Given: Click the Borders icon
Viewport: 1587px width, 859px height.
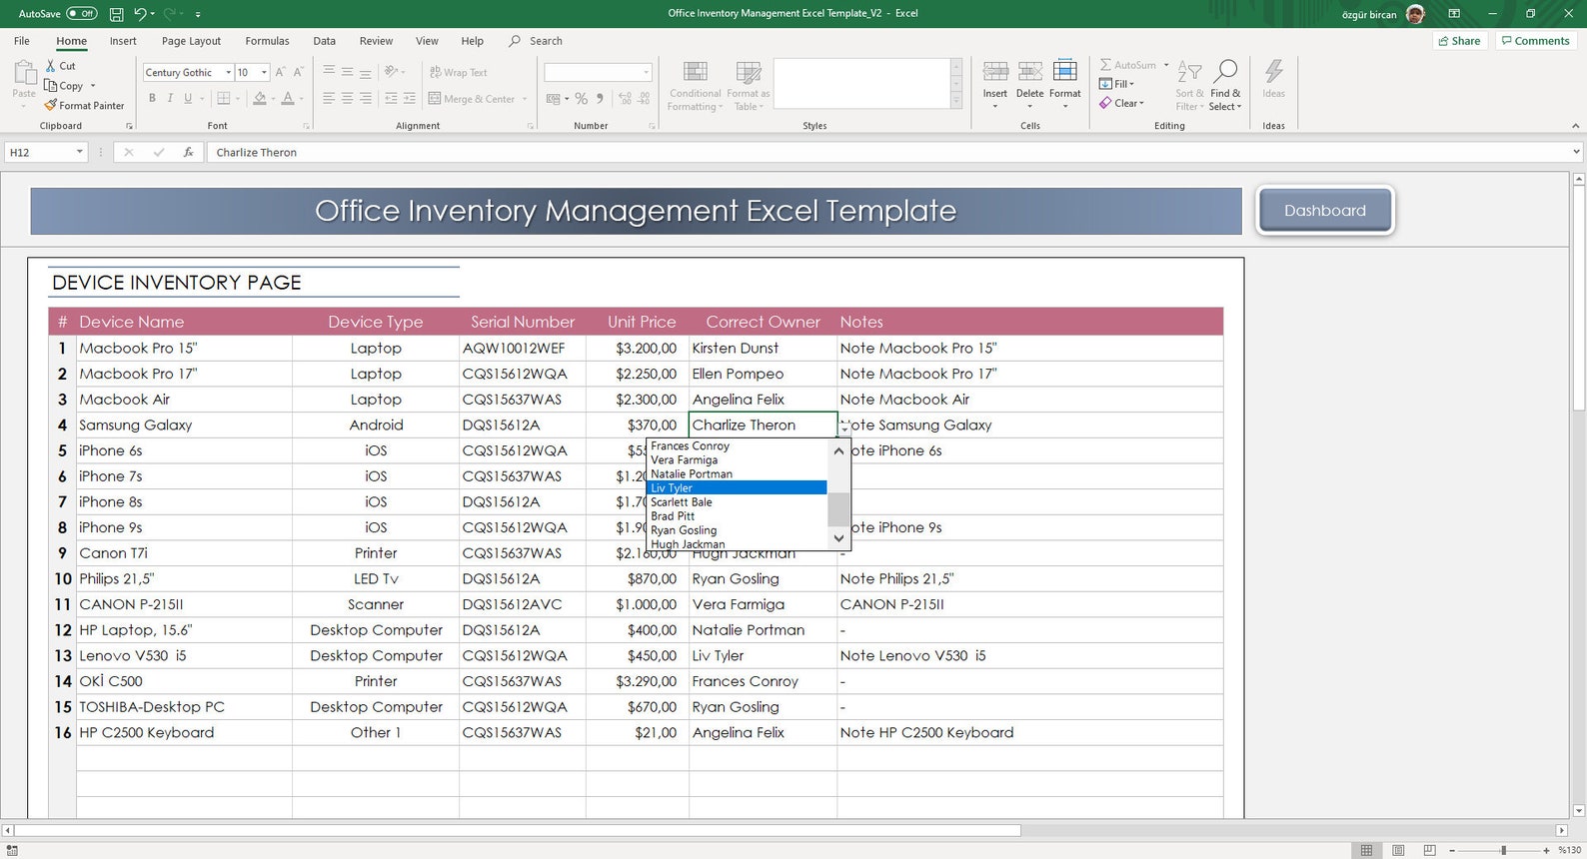Looking at the screenshot, I should point(224,98).
